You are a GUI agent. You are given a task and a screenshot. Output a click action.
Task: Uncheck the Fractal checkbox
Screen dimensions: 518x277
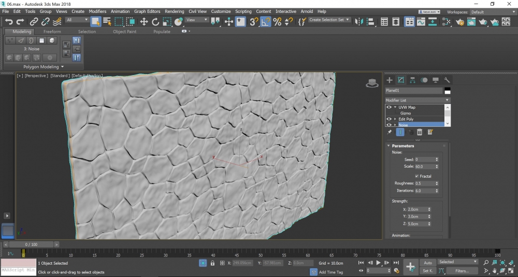416,176
